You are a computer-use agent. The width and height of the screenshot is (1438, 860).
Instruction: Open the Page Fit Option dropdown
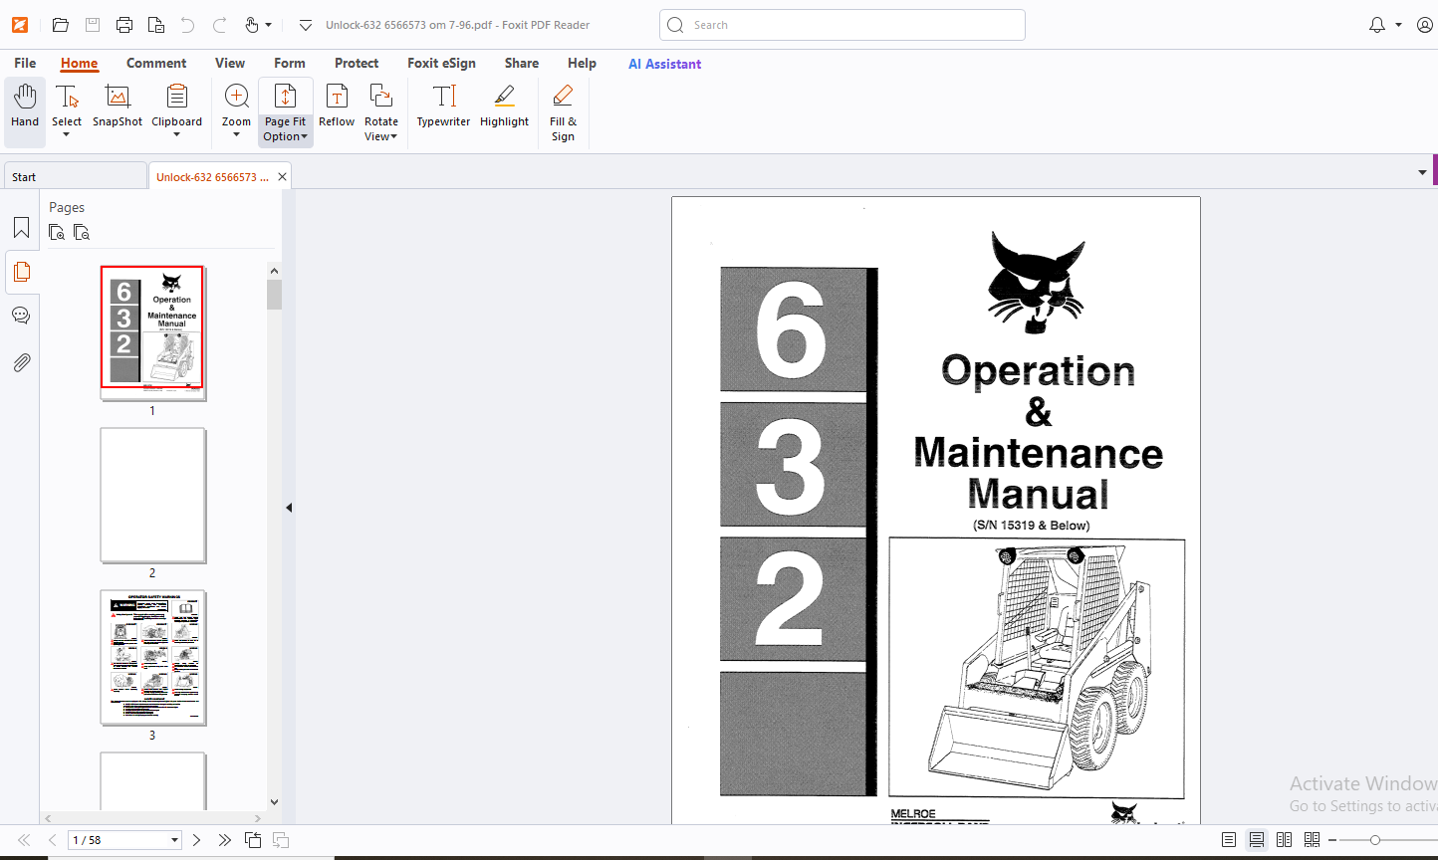[286, 112]
